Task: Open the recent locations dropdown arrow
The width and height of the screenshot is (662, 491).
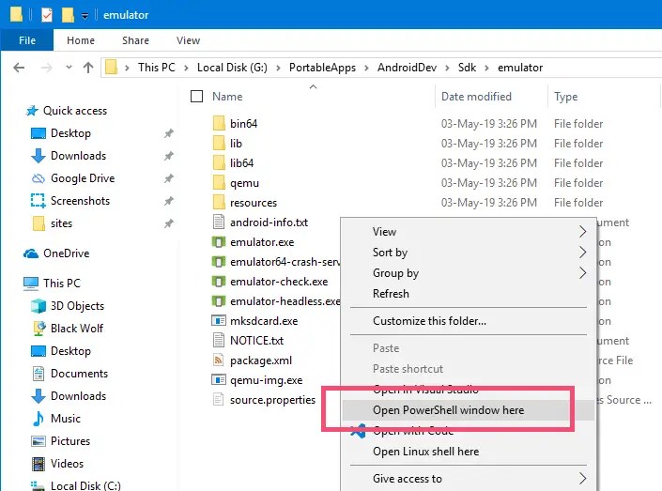Action: pyautogui.click(x=69, y=68)
